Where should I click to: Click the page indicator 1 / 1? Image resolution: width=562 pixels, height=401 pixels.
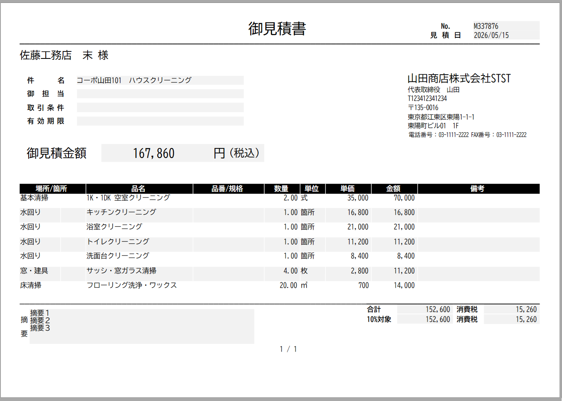click(x=288, y=349)
